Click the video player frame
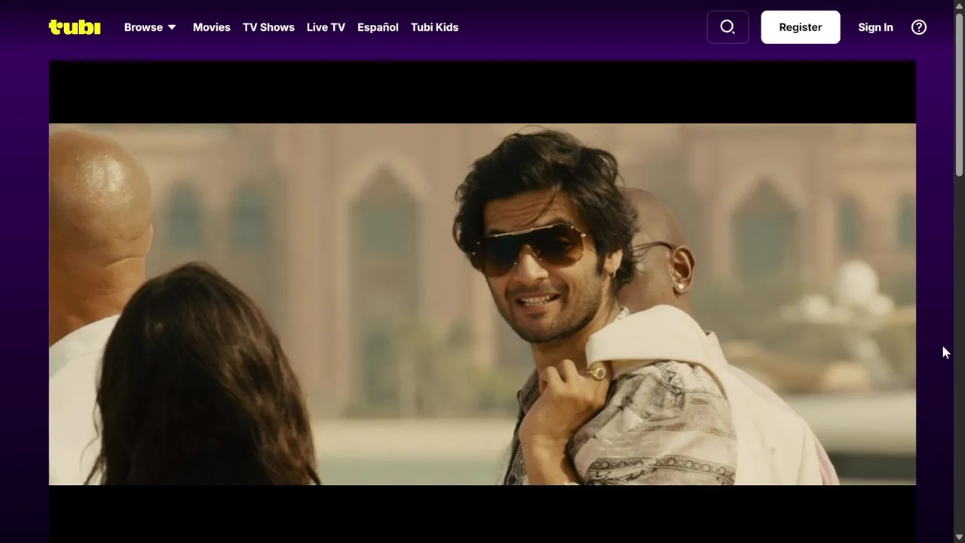Screen dimensions: 965x543 pos(482,302)
